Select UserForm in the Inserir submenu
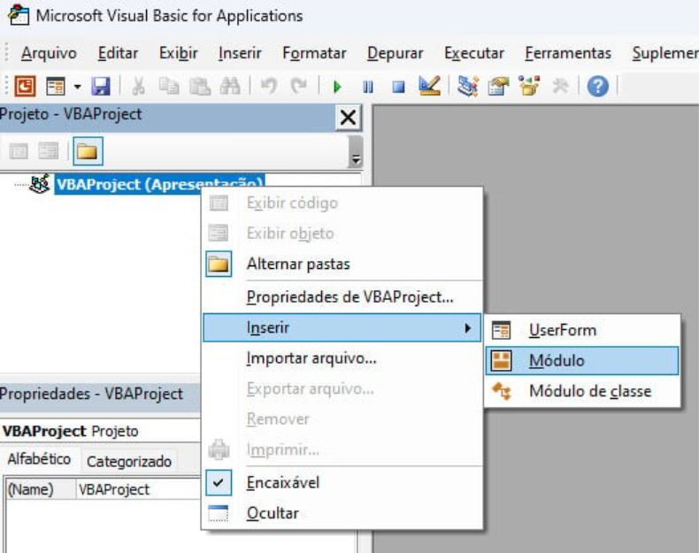 click(x=582, y=330)
